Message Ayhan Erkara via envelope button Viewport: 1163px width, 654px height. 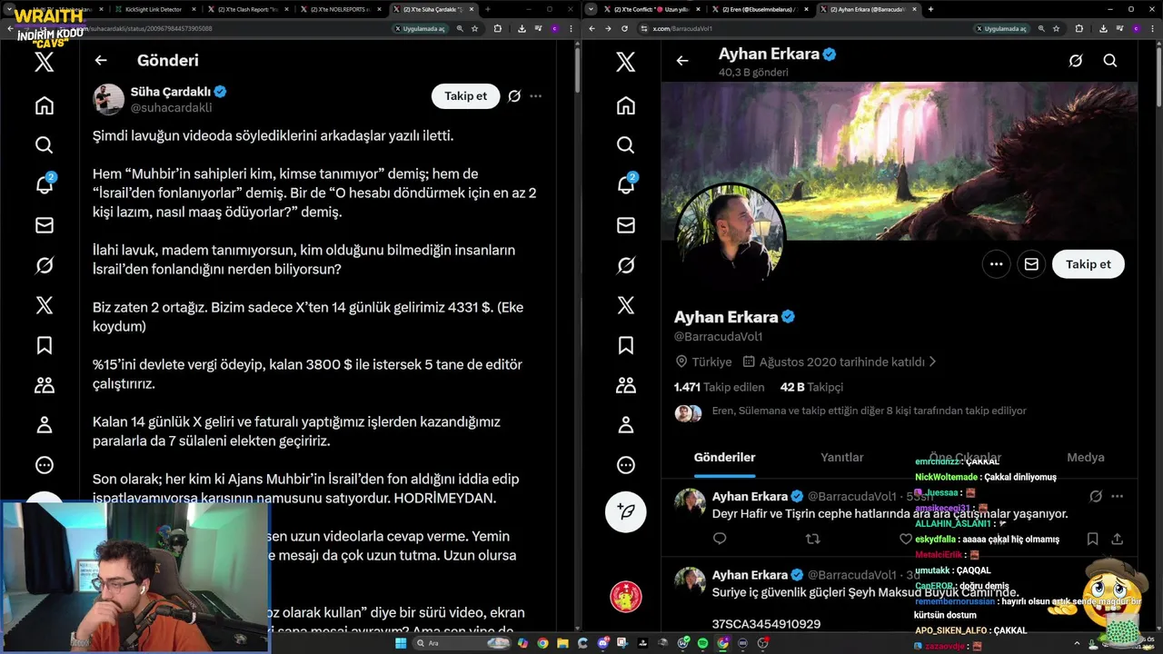pos(1031,264)
